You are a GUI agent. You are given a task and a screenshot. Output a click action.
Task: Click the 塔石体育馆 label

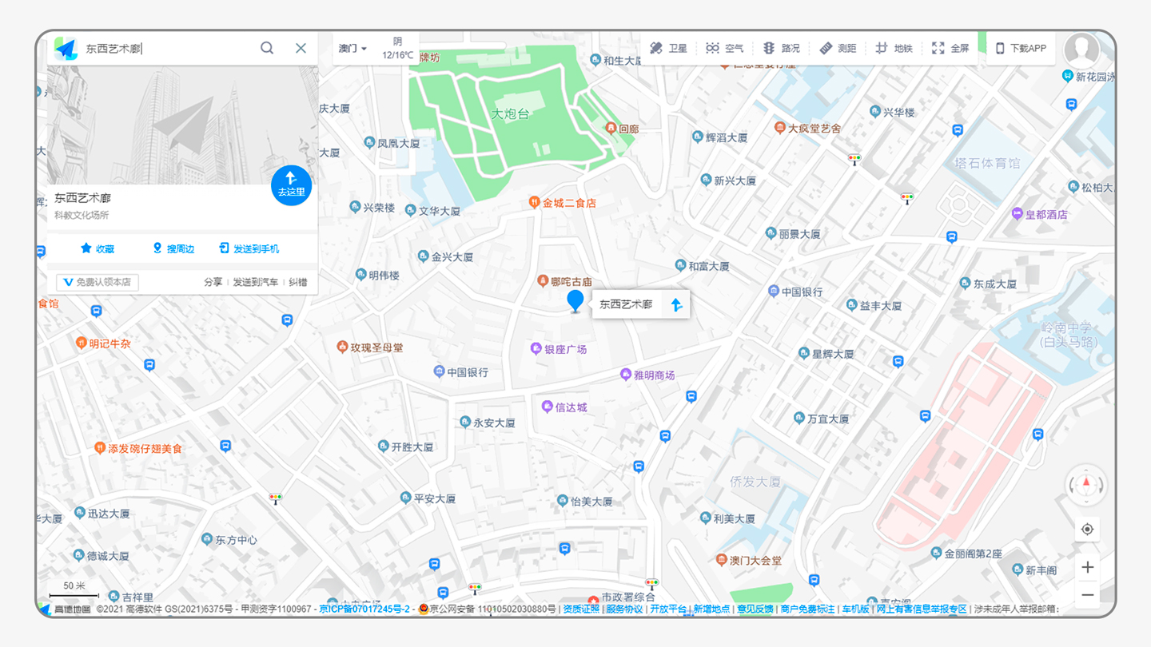(x=988, y=163)
